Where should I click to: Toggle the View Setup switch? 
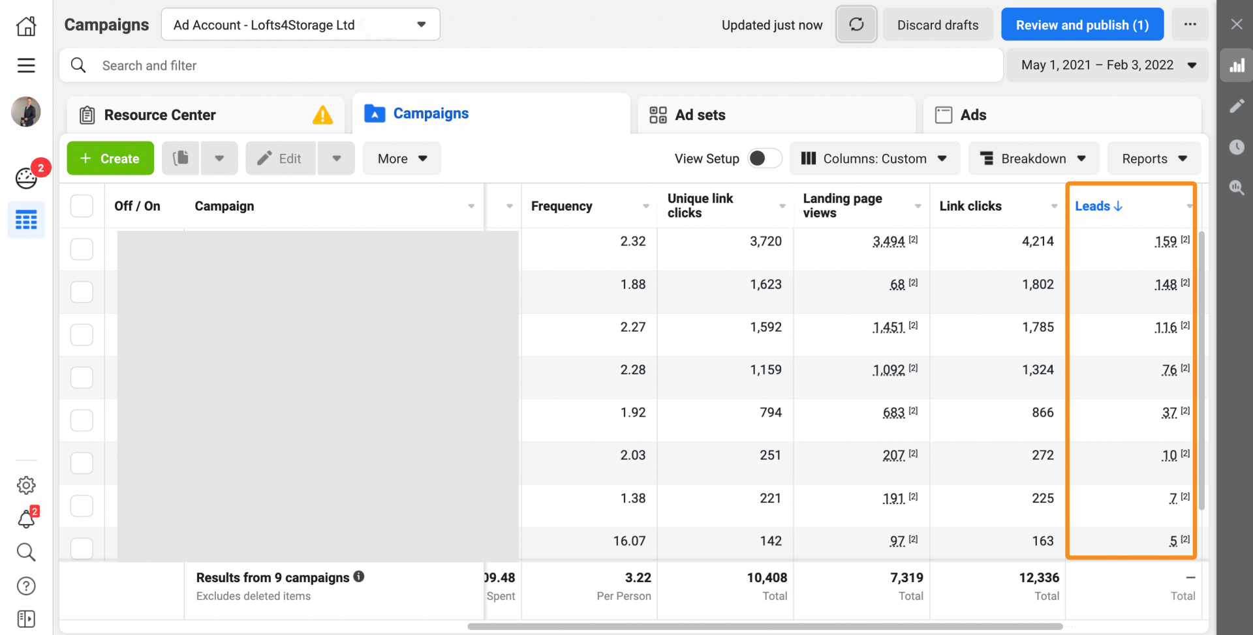764,158
